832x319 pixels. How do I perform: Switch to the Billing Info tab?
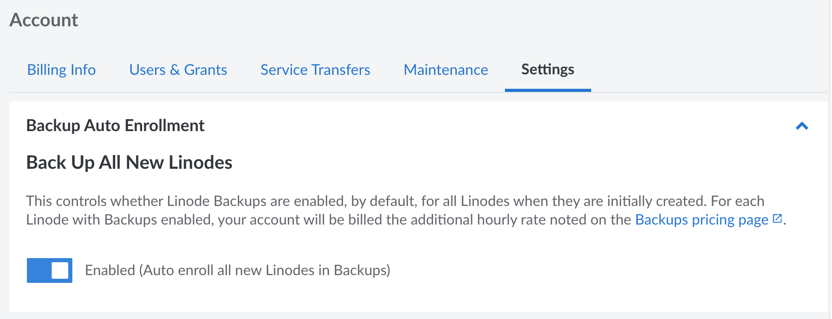61,70
